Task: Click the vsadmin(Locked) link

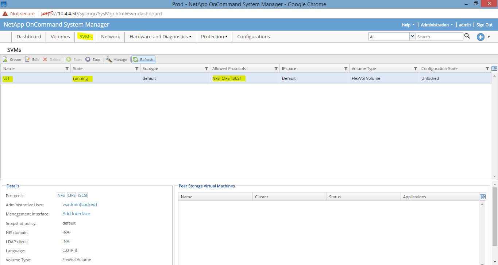Action: (x=79, y=204)
